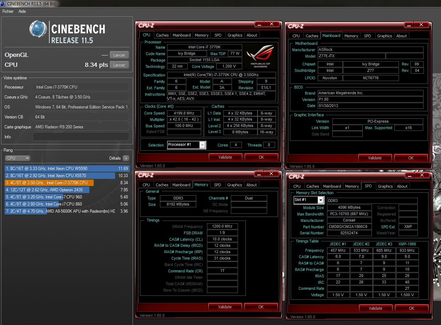Viewport: 441px width, 325px height.
Task: Click the Core Voltage 1.200 V value
Action: click(229, 66)
